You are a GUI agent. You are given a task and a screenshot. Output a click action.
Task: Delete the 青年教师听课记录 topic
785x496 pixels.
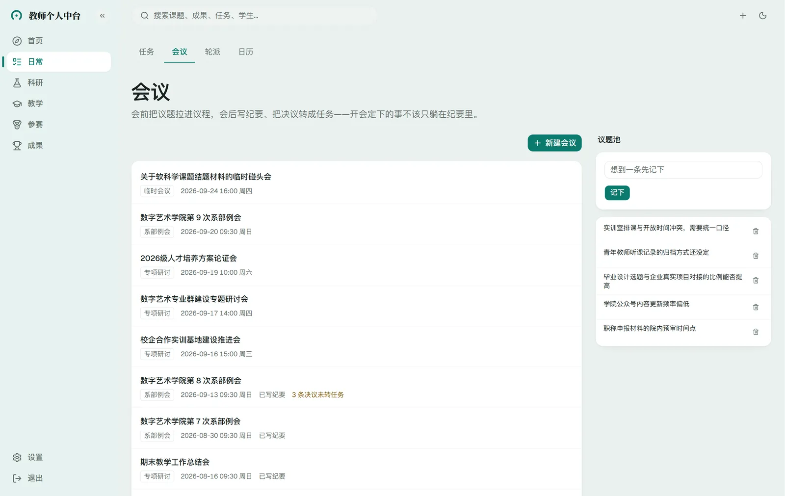click(756, 256)
